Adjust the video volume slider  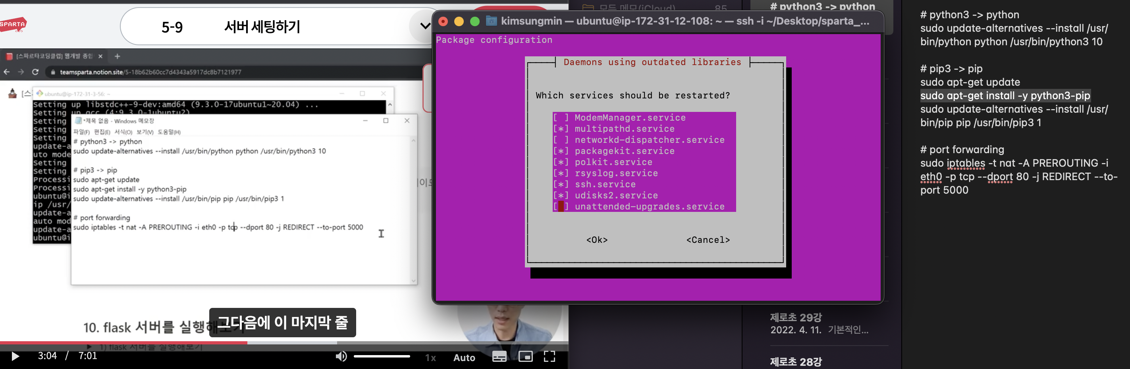click(382, 356)
